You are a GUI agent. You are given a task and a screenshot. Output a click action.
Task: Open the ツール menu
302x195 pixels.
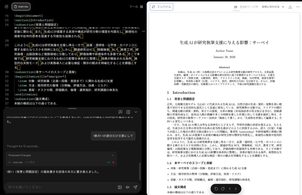[133, 6]
